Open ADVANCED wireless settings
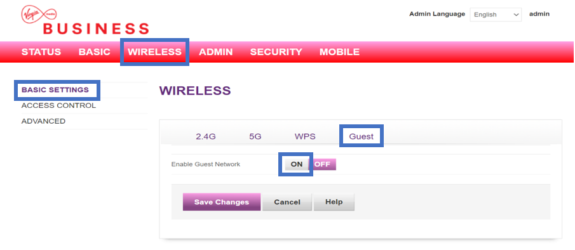The width and height of the screenshot is (575, 250). coord(43,121)
